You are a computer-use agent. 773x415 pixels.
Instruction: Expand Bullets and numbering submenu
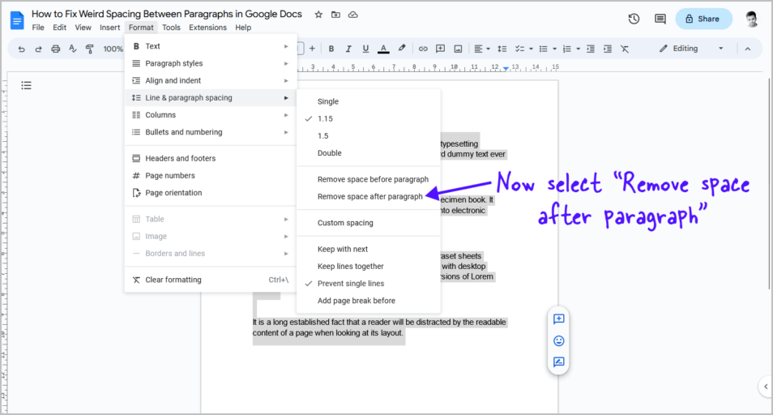point(211,132)
